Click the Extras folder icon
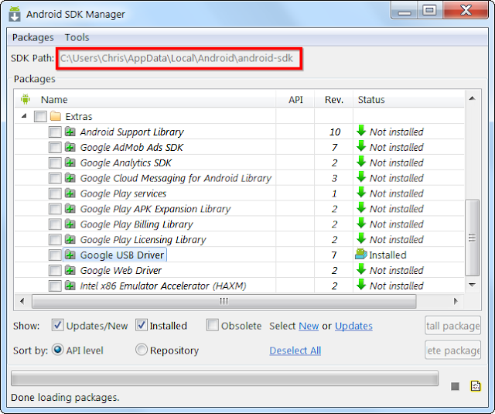Screen dimensions: 495x414 [x=56, y=116]
